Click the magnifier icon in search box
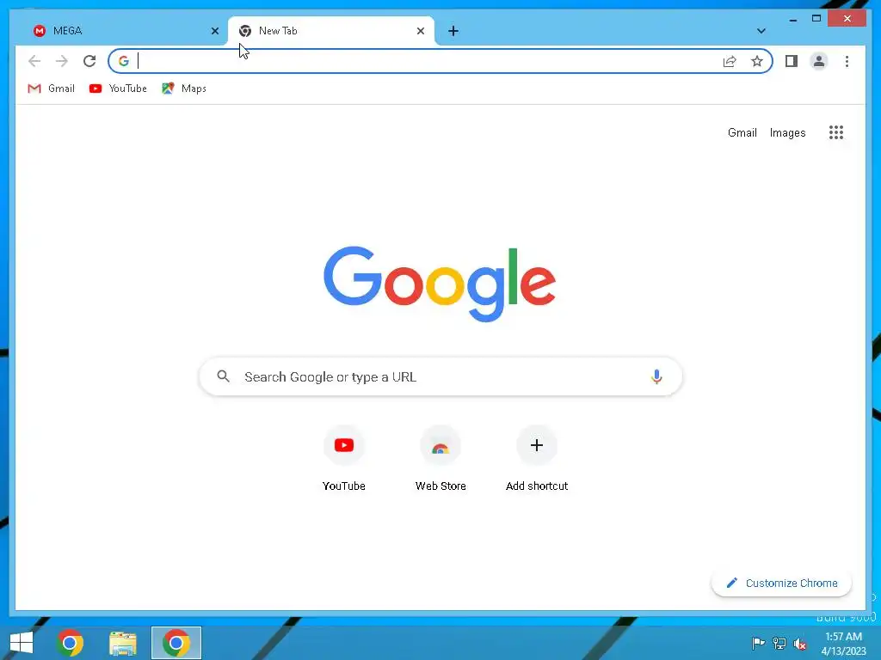 pos(223,376)
